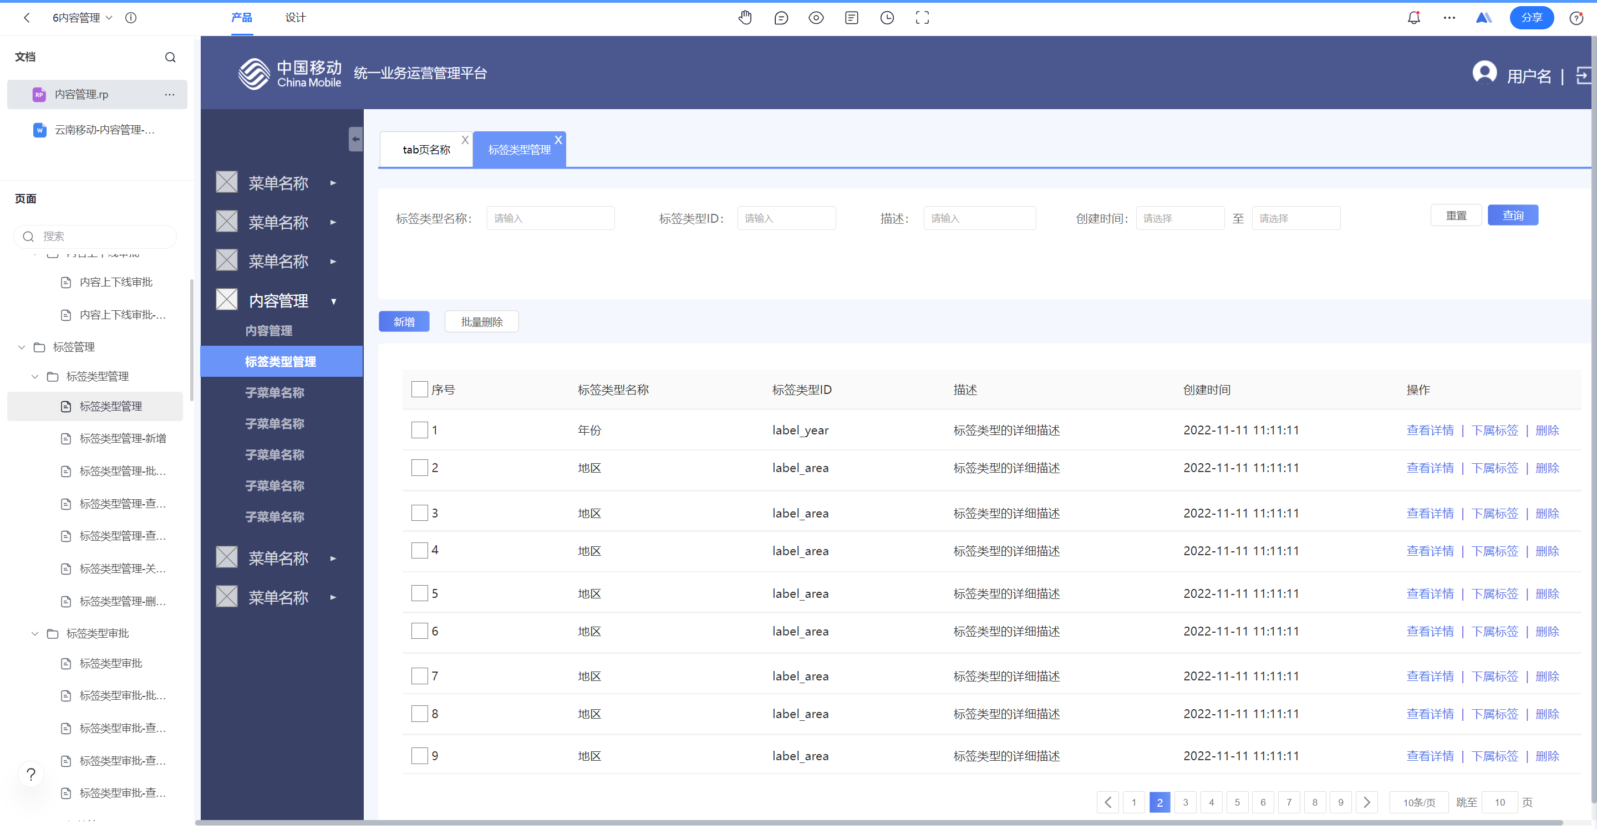Viewport: 1597px width, 830px height.
Task: Click the 查询 search button
Action: (x=1513, y=216)
